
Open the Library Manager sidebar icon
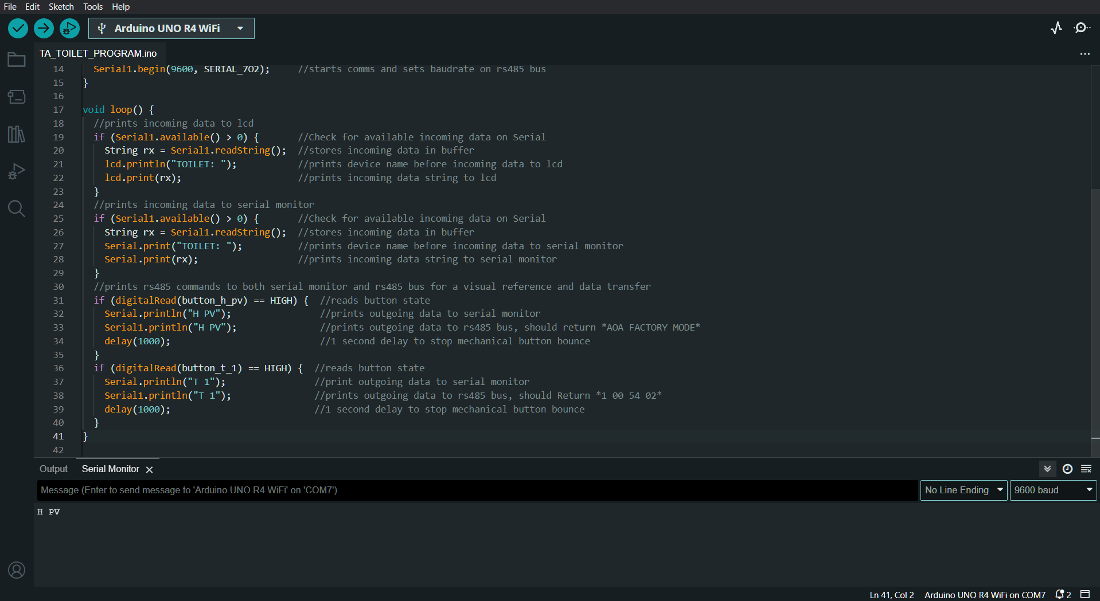coord(17,134)
